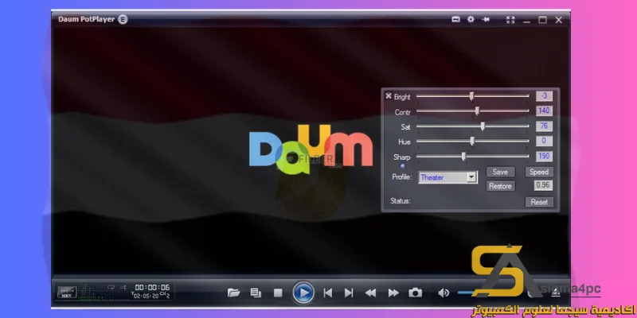637x318 pixels.
Task: Click the Sat slider handle
Action: point(483,126)
